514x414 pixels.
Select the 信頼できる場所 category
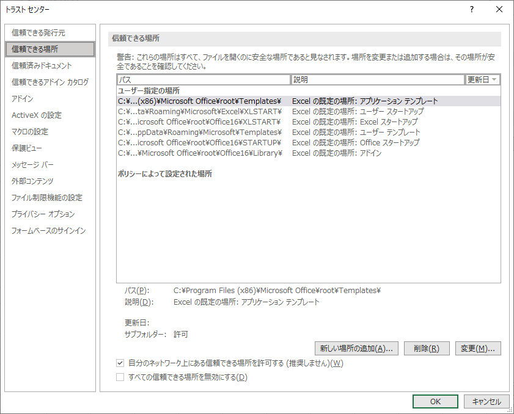[x=50, y=49]
